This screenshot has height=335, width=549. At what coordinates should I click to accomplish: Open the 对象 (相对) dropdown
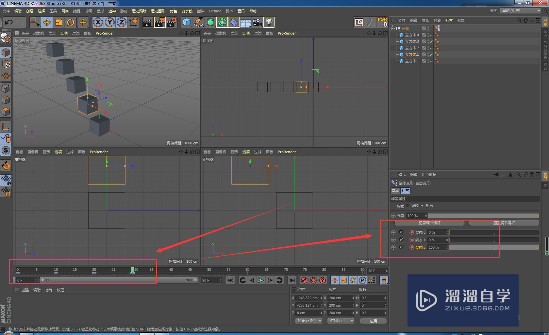tap(309, 321)
